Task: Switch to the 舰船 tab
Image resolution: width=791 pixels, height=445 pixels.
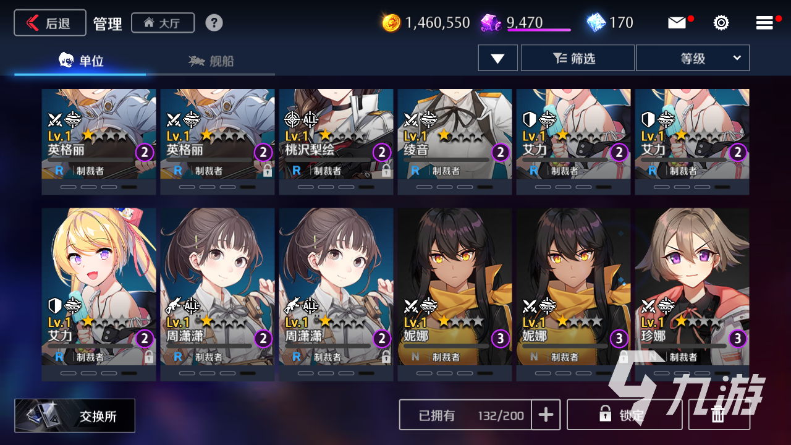Action: click(x=211, y=61)
